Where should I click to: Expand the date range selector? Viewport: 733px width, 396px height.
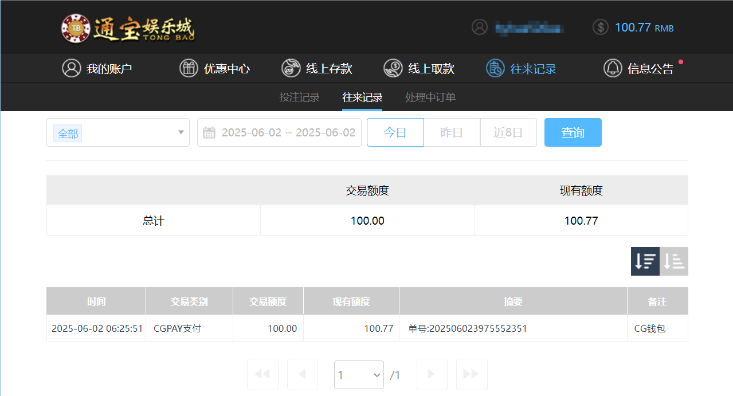point(279,132)
